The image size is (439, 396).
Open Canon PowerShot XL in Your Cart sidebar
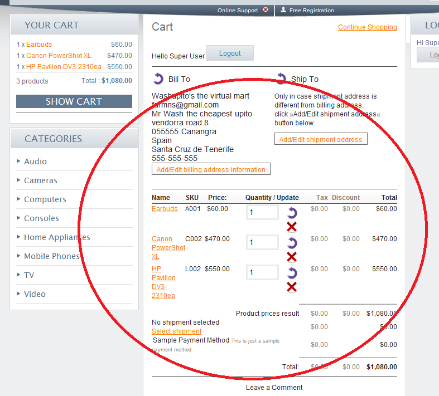(59, 56)
